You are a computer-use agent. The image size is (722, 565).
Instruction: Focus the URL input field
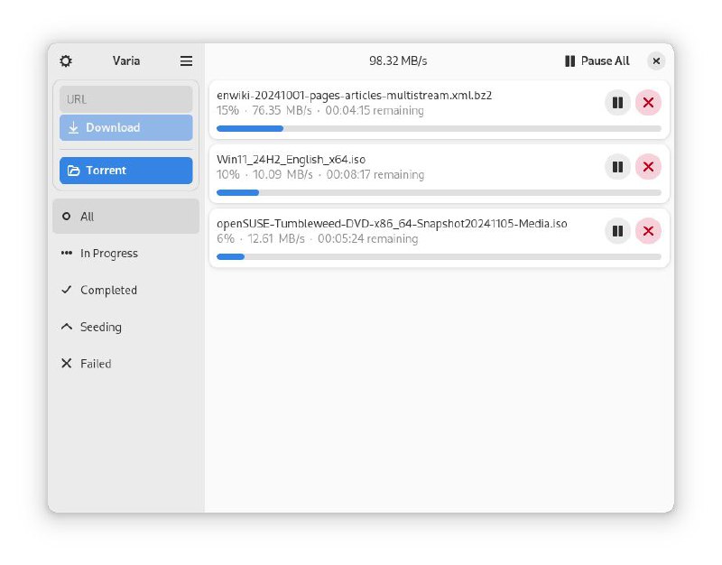coord(125,98)
